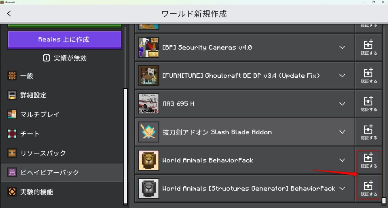Activate the ЛАЗ 695 Н pack
The image size is (388, 208).
[369, 104]
